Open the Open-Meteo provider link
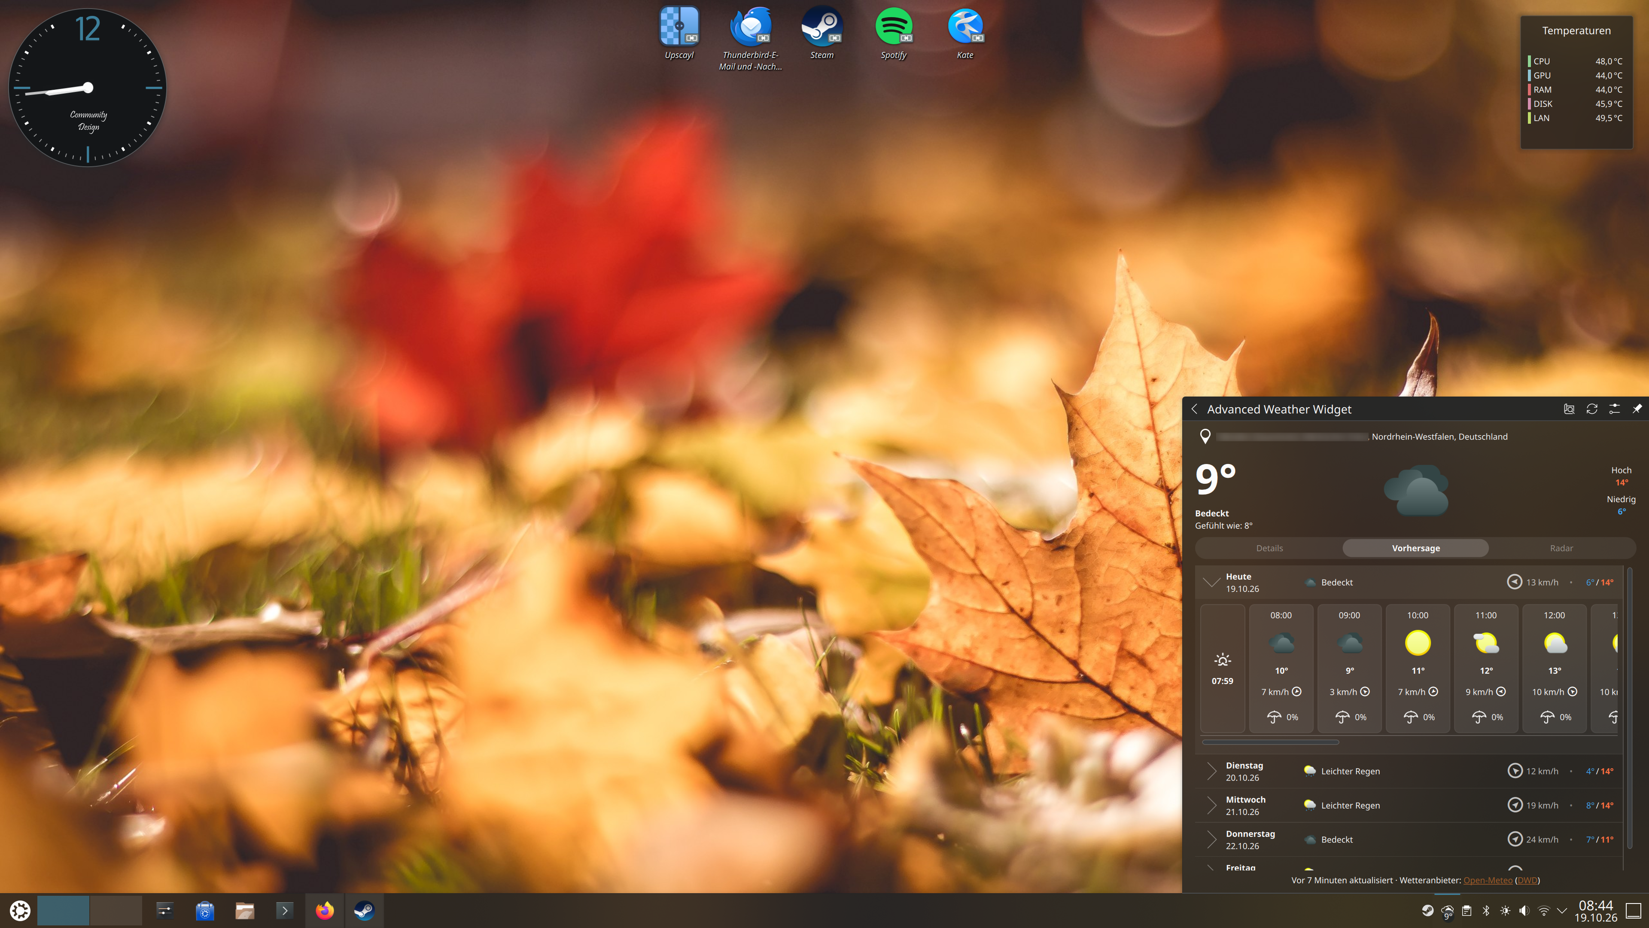 (1488, 880)
